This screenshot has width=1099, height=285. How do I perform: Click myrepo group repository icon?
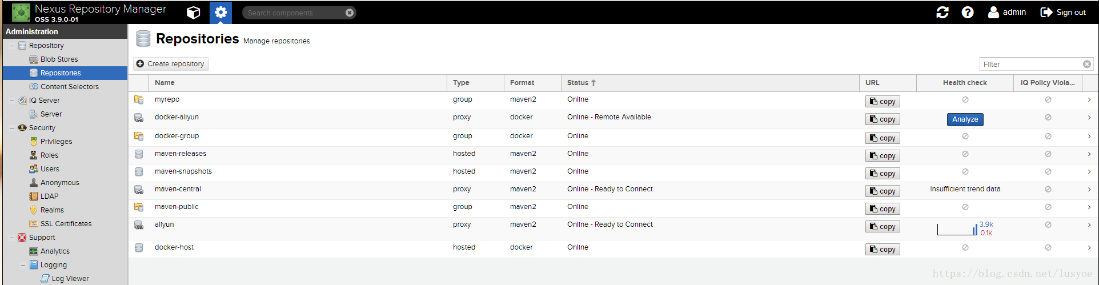[139, 100]
